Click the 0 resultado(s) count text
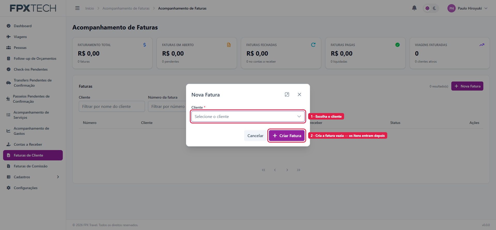 coord(439,86)
